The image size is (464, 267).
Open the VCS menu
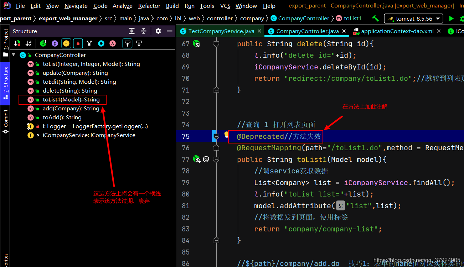[225, 6]
